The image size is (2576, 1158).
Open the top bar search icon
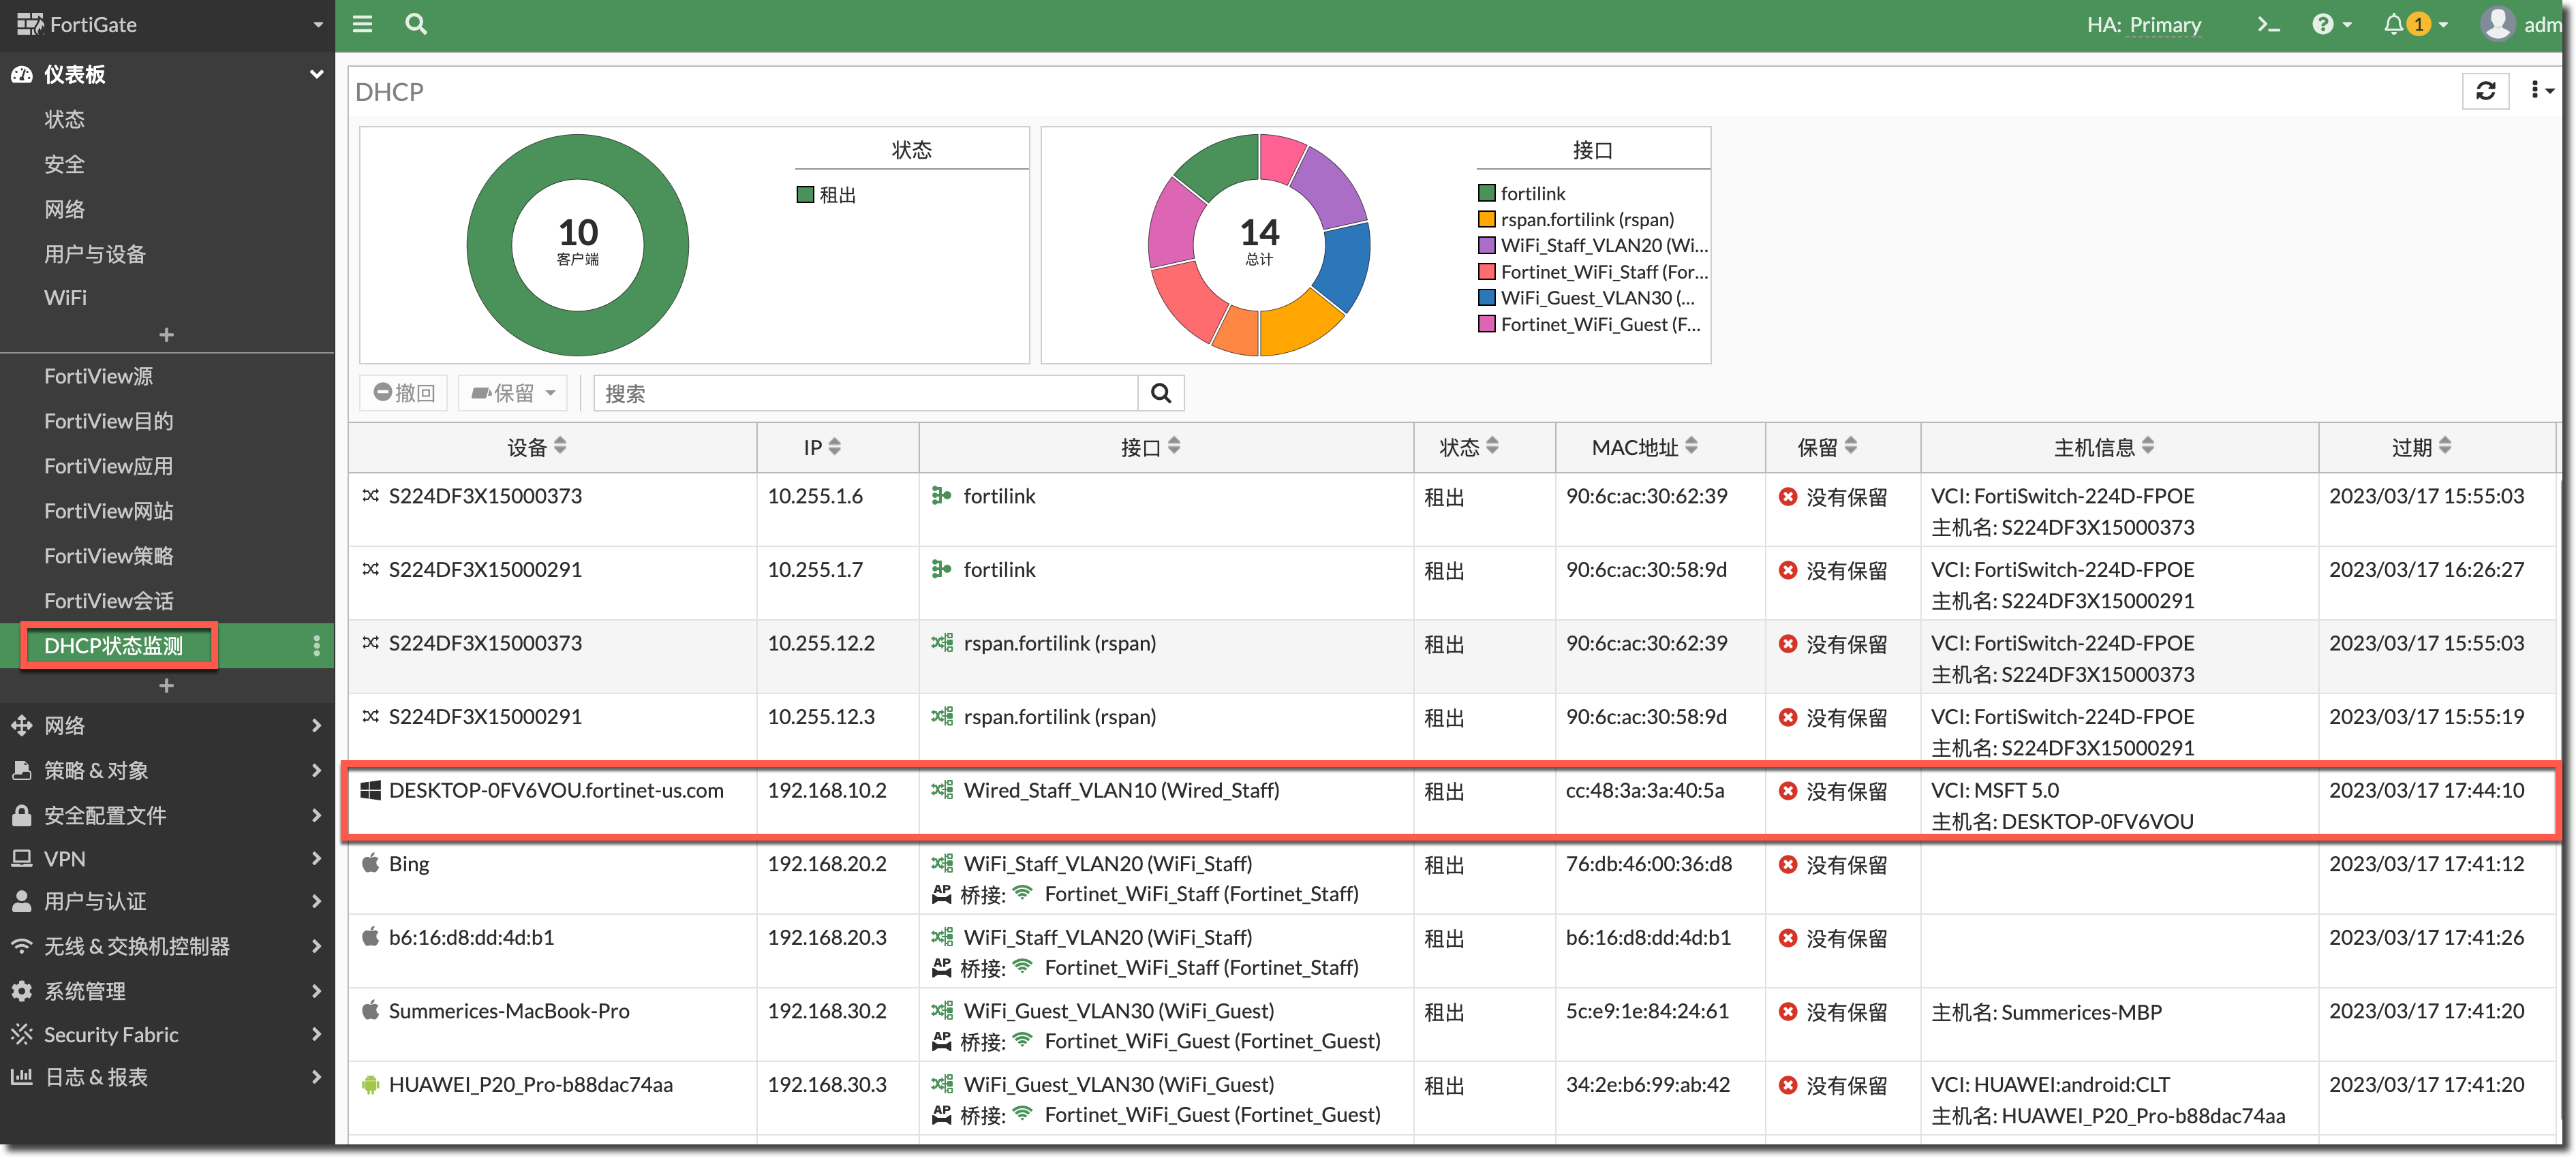click(416, 24)
